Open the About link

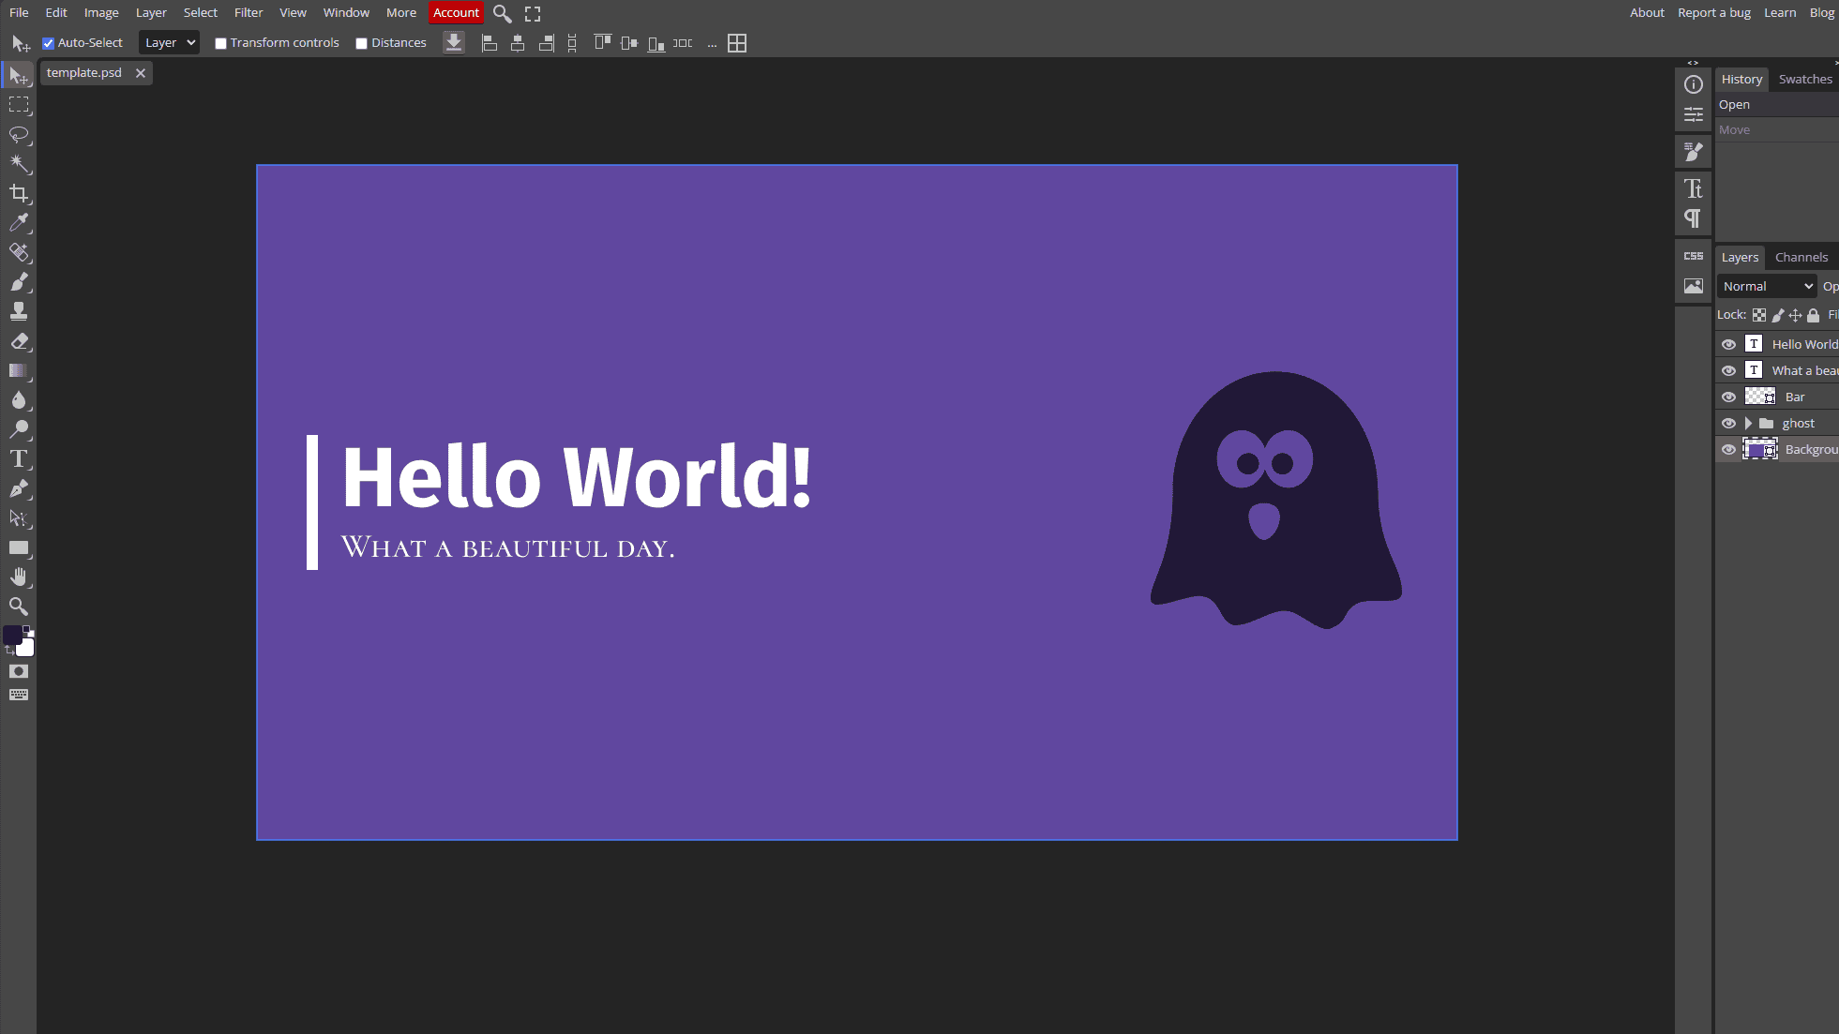click(1647, 12)
